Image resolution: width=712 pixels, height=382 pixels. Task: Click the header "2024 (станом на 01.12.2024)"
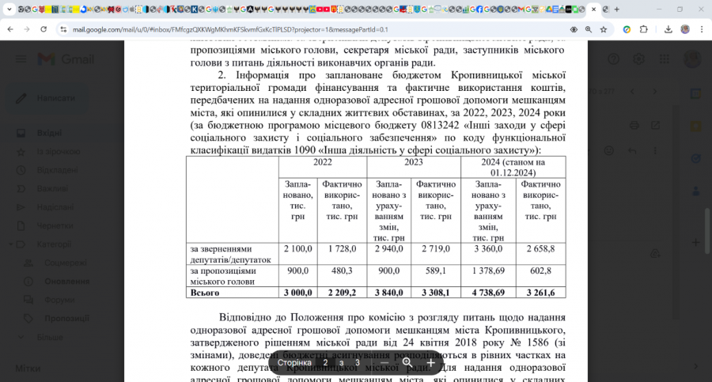tap(513, 168)
